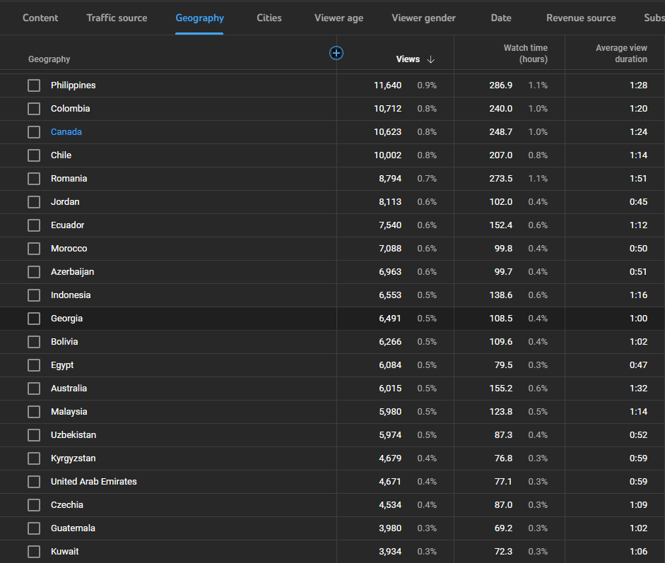This screenshot has height=563, width=665.
Task: Select the Guatemala checkbox
Action: pos(34,528)
